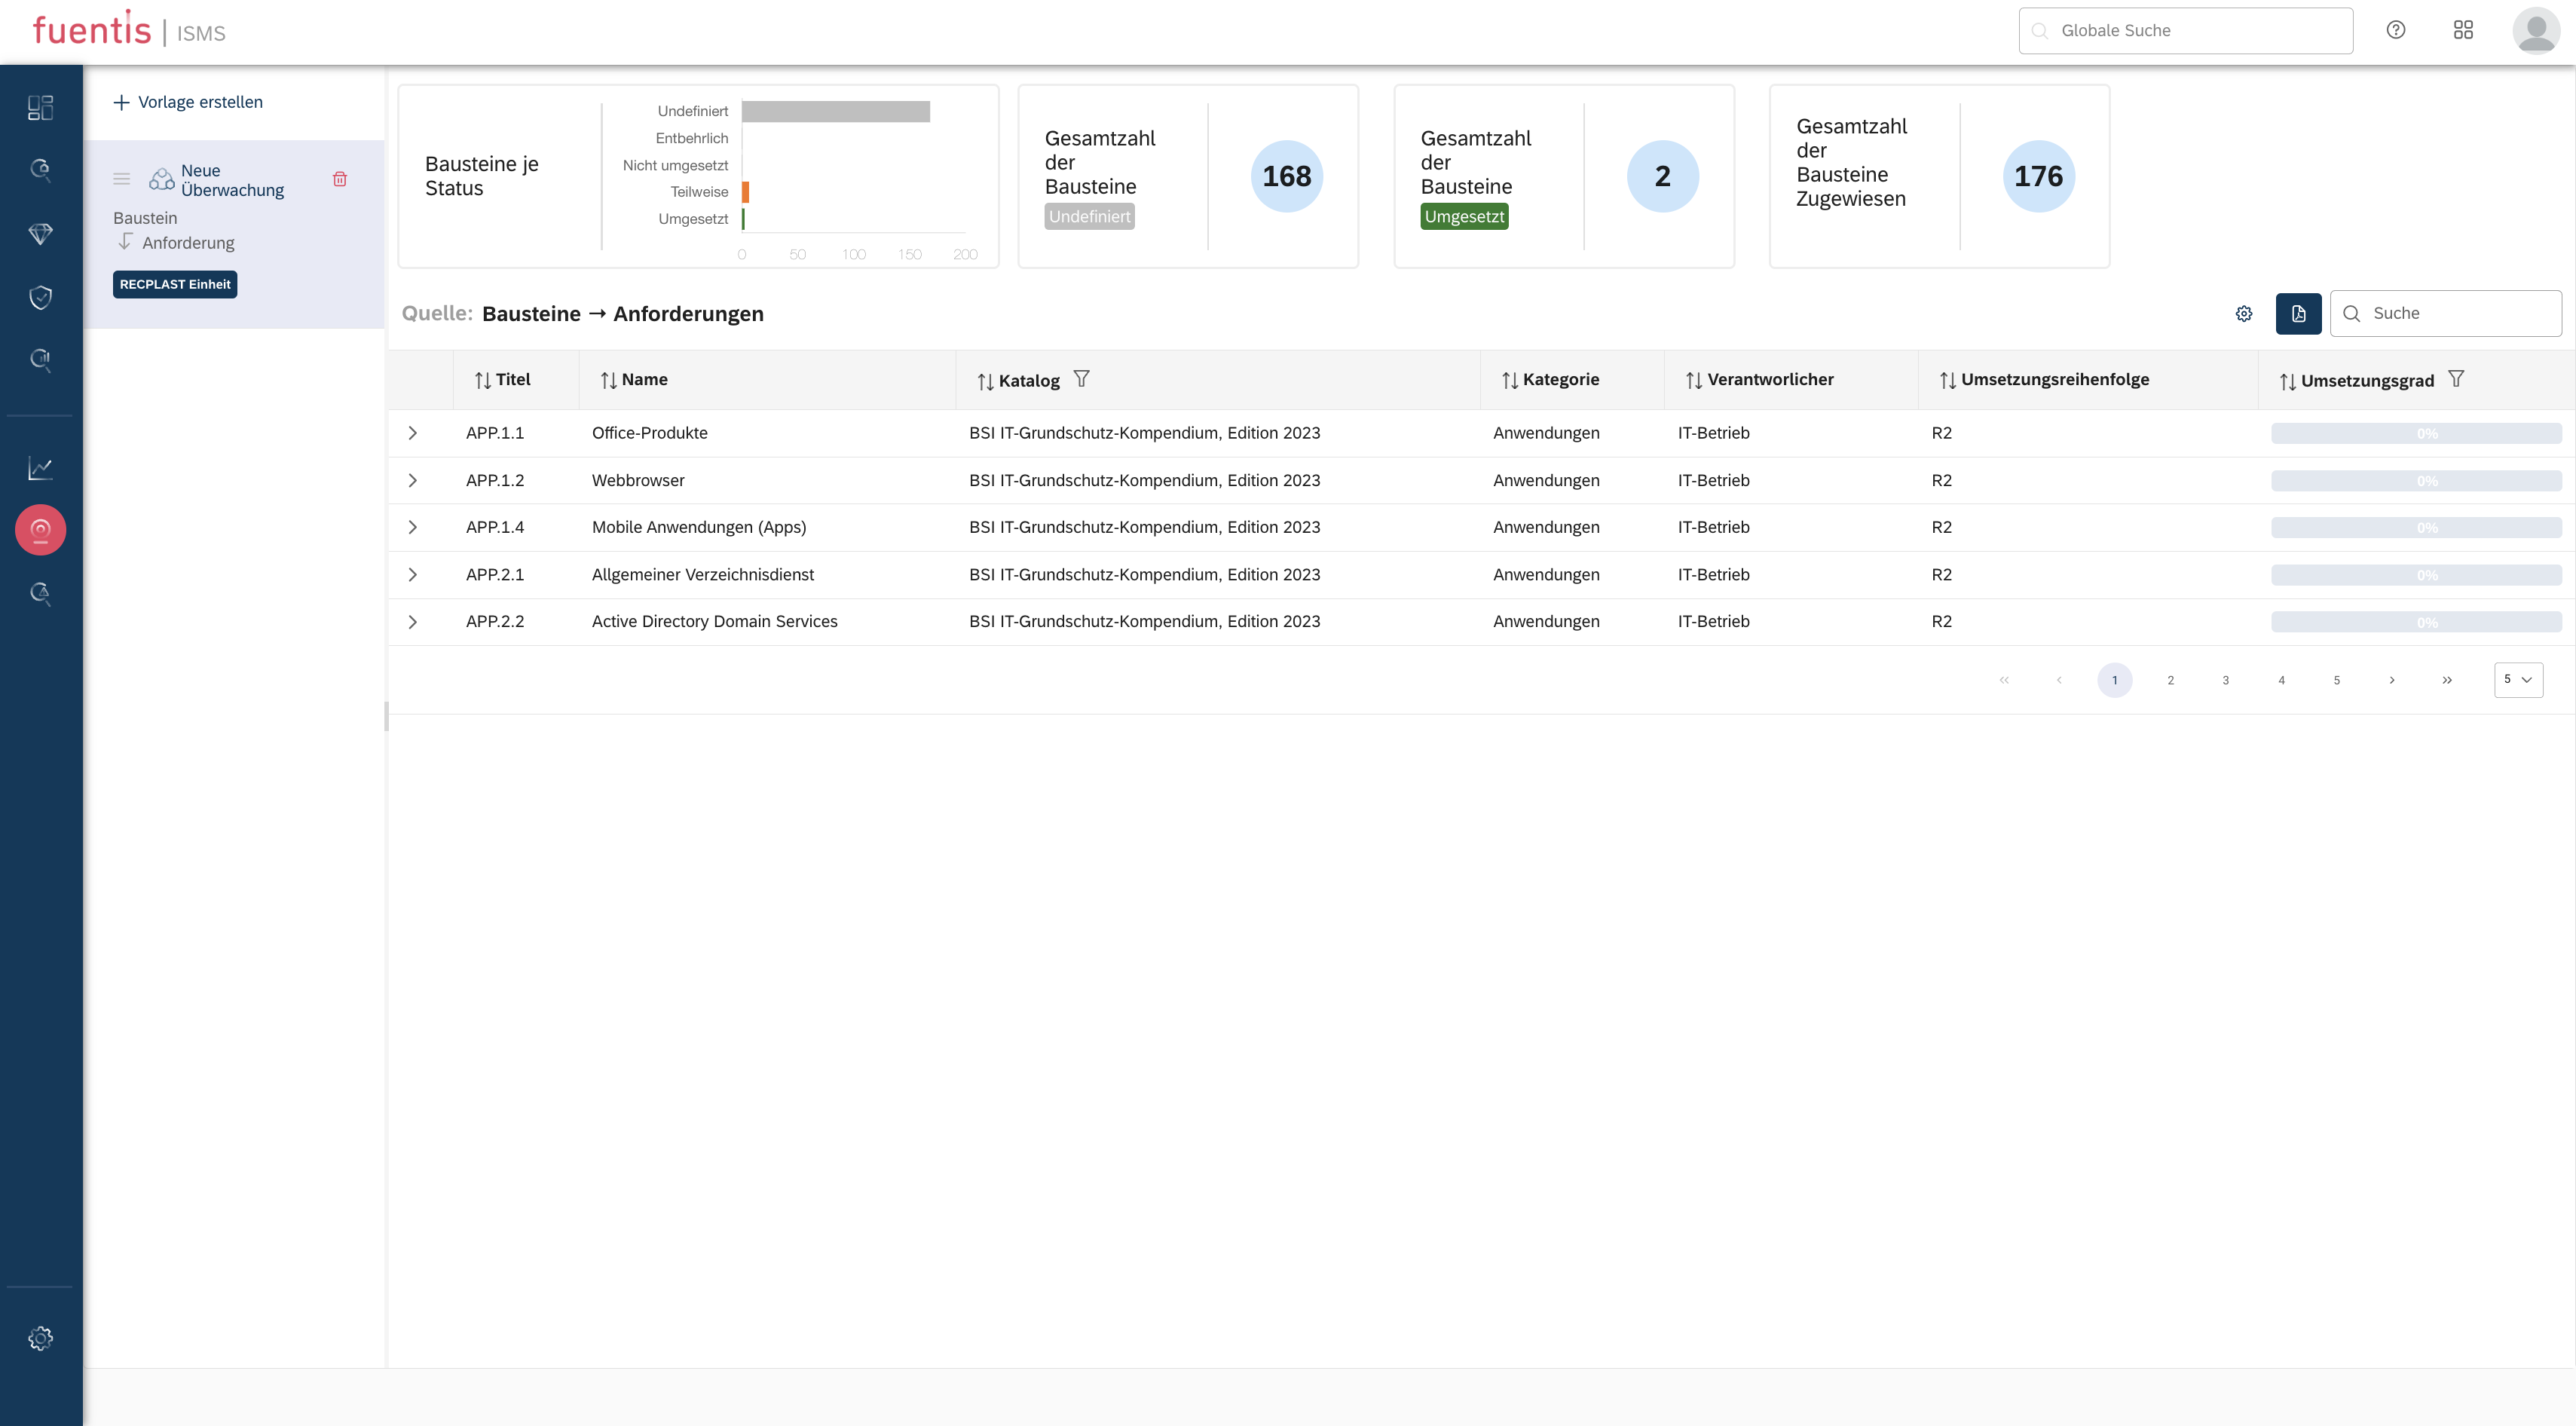Go to page 3 of table
The width and height of the screenshot is (2576, 1426).
tap(2226, 680)
